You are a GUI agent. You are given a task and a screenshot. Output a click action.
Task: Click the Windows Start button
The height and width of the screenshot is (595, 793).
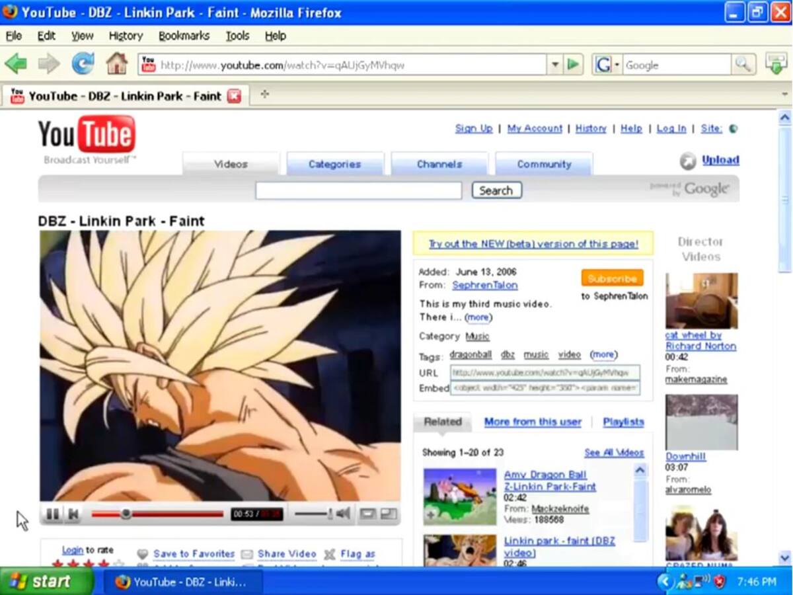point(47,582)
